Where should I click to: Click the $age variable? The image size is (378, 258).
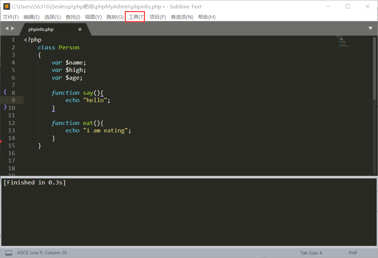point(72,78)
